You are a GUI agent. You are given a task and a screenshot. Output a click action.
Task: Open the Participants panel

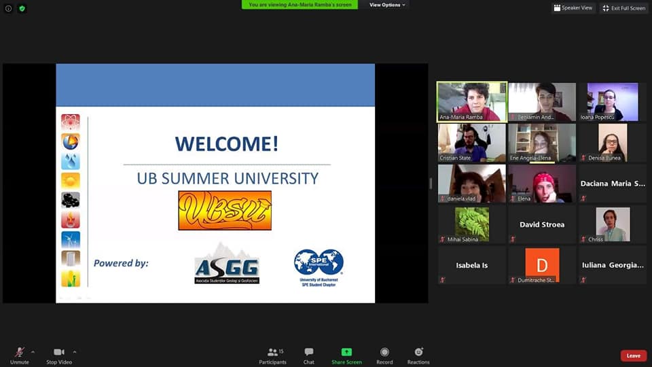pos(272,356)
